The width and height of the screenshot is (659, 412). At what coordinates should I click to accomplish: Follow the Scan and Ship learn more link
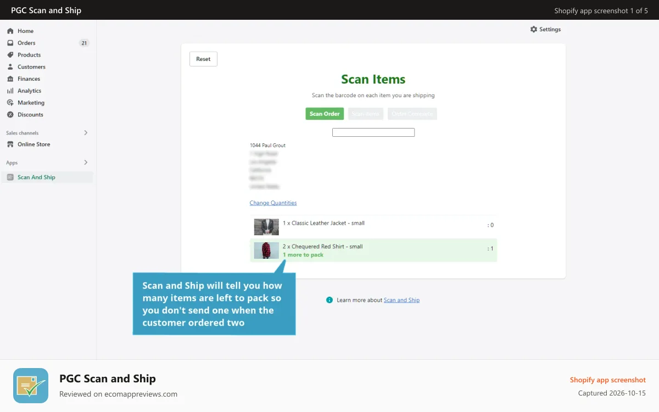click(401, 300)
